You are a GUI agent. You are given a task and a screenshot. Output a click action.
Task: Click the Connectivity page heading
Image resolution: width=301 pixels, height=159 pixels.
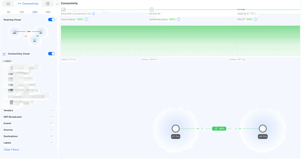pos(69,3)
